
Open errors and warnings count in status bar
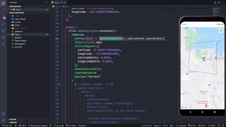pyautogui.click(x=23, y=126)
